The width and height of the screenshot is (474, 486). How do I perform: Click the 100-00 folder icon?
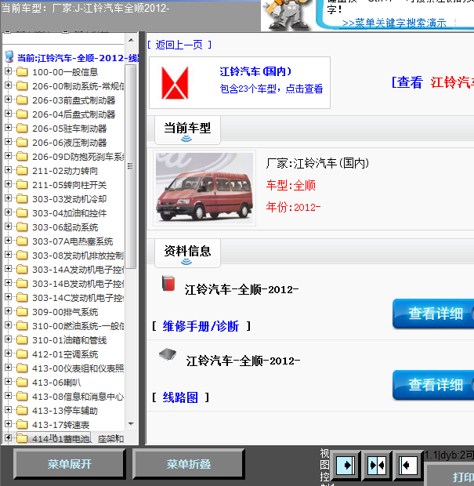(x=22, y=72)
